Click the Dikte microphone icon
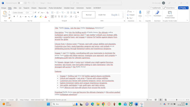 (x=140, y=13)
